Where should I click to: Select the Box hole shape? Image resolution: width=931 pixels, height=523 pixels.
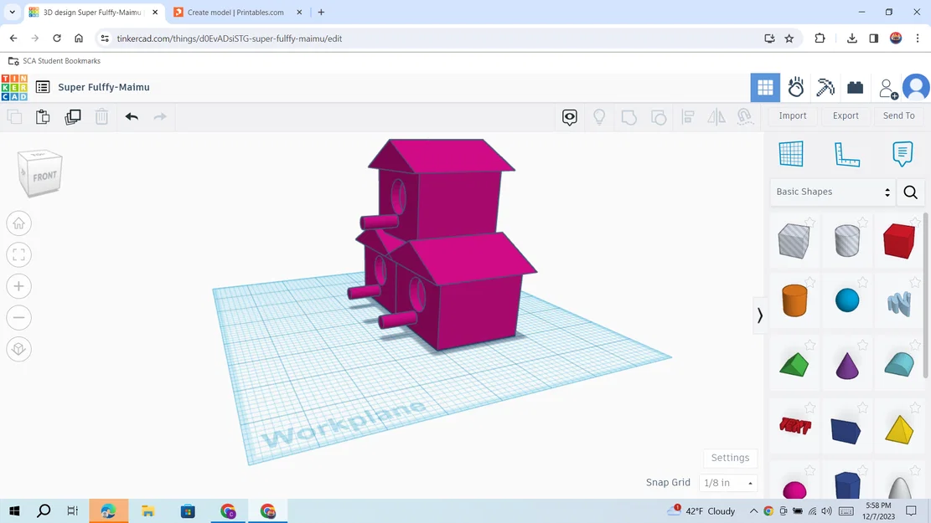point(794,241)
